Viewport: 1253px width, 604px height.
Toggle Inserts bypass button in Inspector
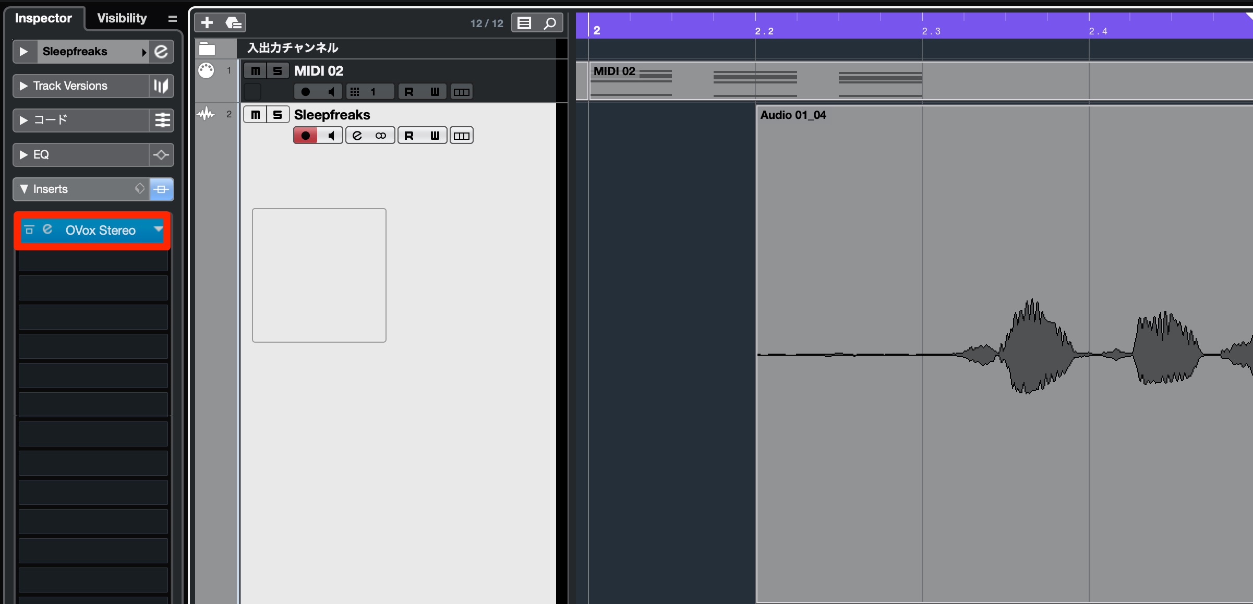[162, 189]
